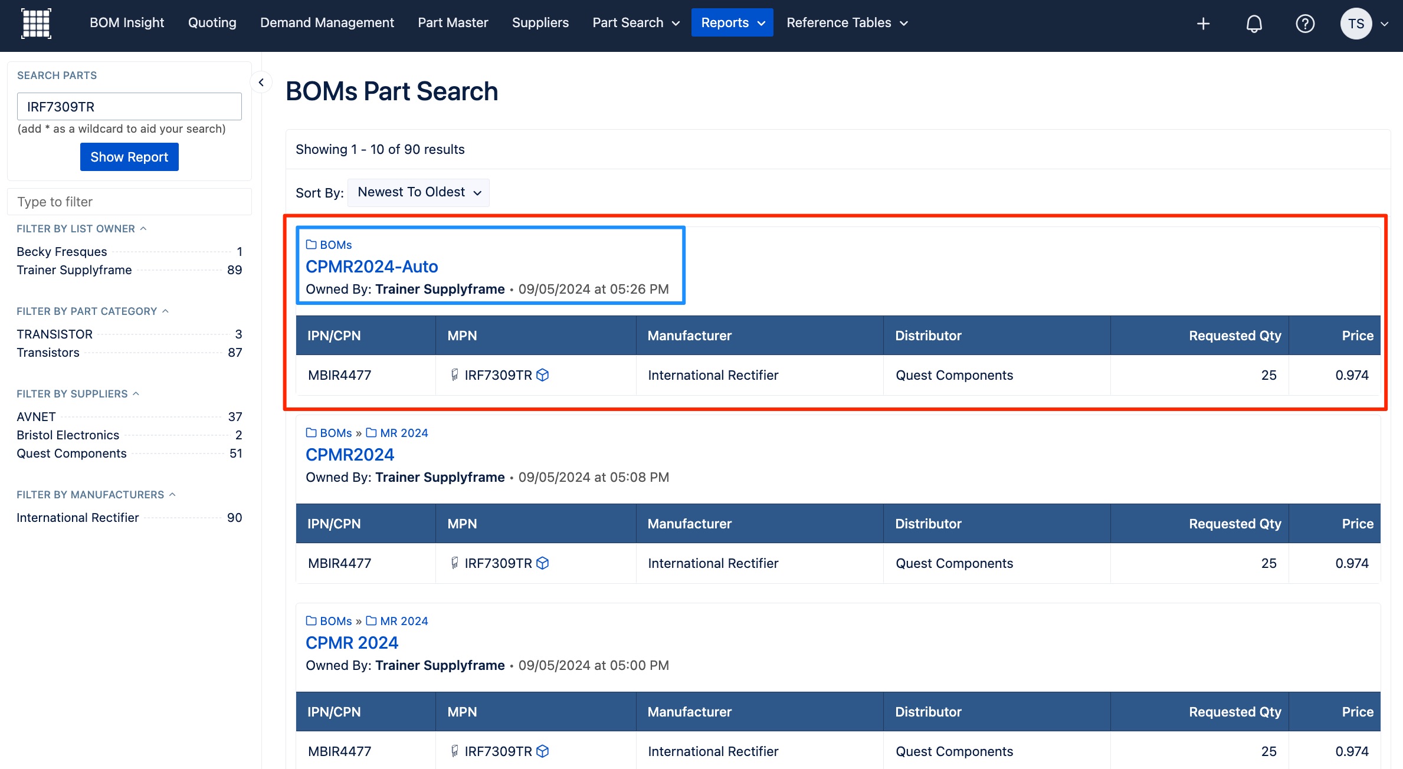This screenshot has height=769, width=1403.
Task: Open the Quoting menu item
Action: click(x=212, y=22)
